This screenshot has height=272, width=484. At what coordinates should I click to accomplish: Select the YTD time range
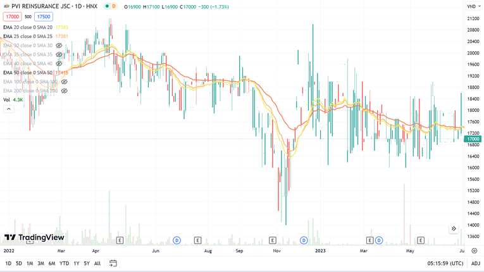click(64, 263)
